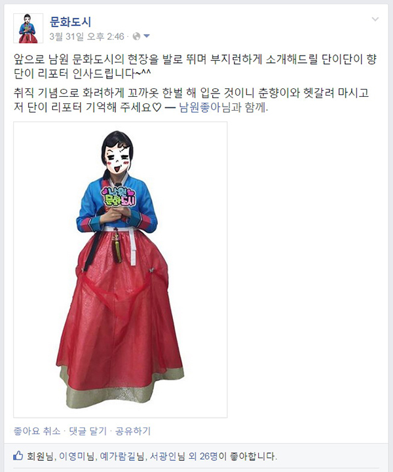Click the 남원 문화도시 sign in photo
This screenshot has width=393, height=472.
(119, 196)
